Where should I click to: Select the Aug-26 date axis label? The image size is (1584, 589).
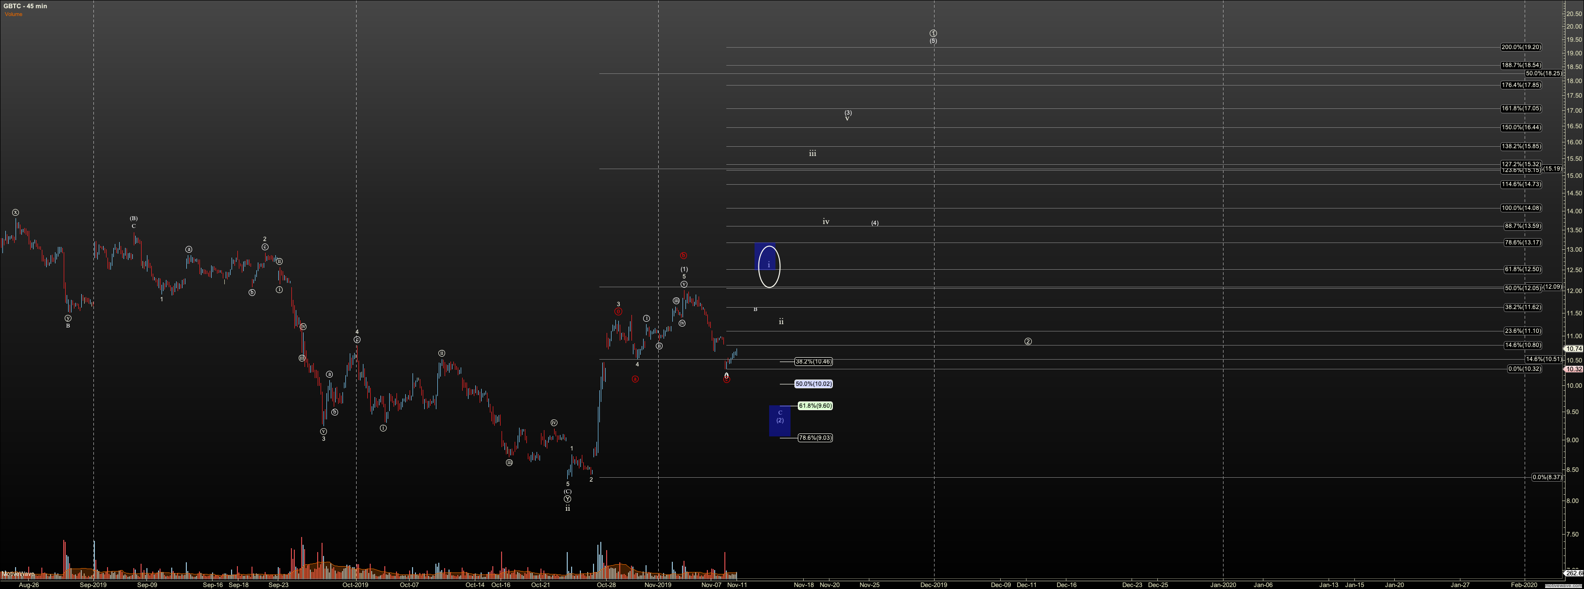29,585
